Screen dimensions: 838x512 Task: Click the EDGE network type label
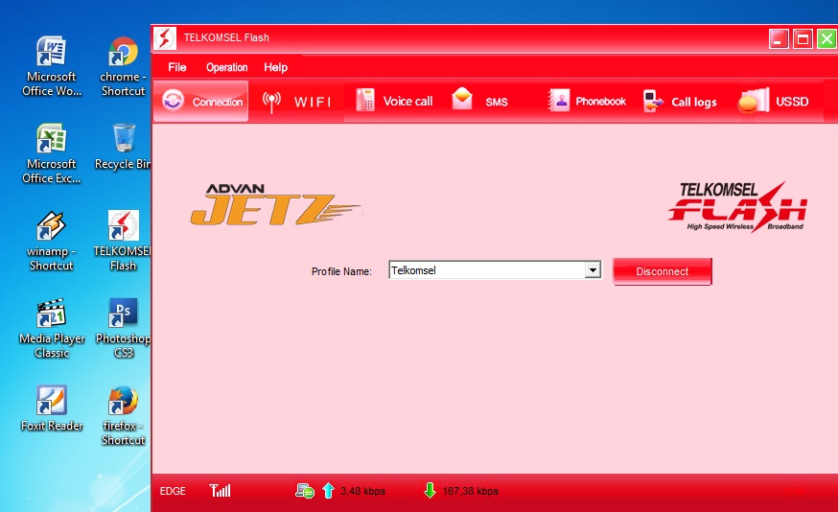tap(173, 491)
